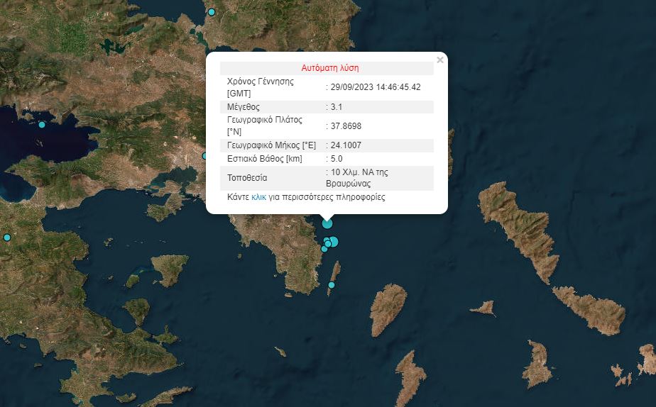Select the earthquake marker at the far left edge
Viewport: 656px width, 407px height.
click(7, 237)
